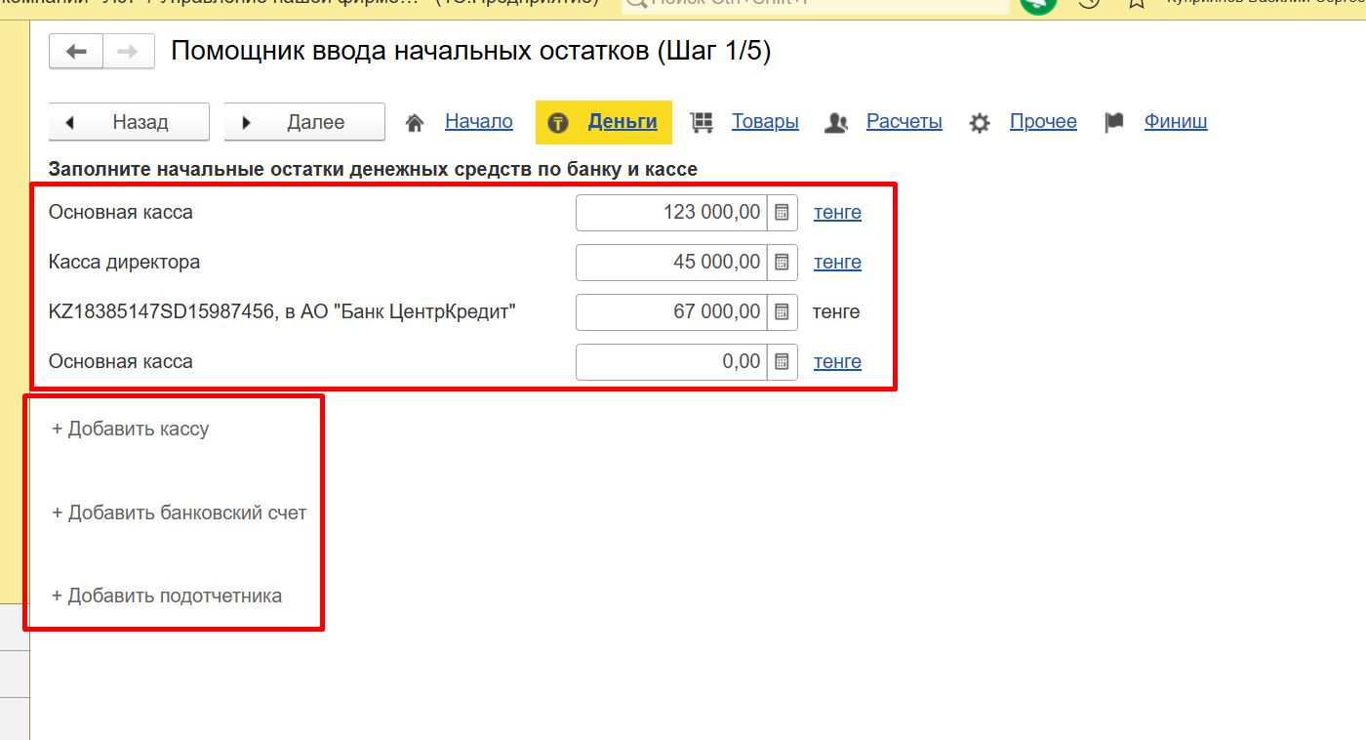Image resolution: width=1366 pixels, height=740 pixels.
Task: Open calculator for the bank account amount
Action: pyautogui.click(x=782, y=311)
